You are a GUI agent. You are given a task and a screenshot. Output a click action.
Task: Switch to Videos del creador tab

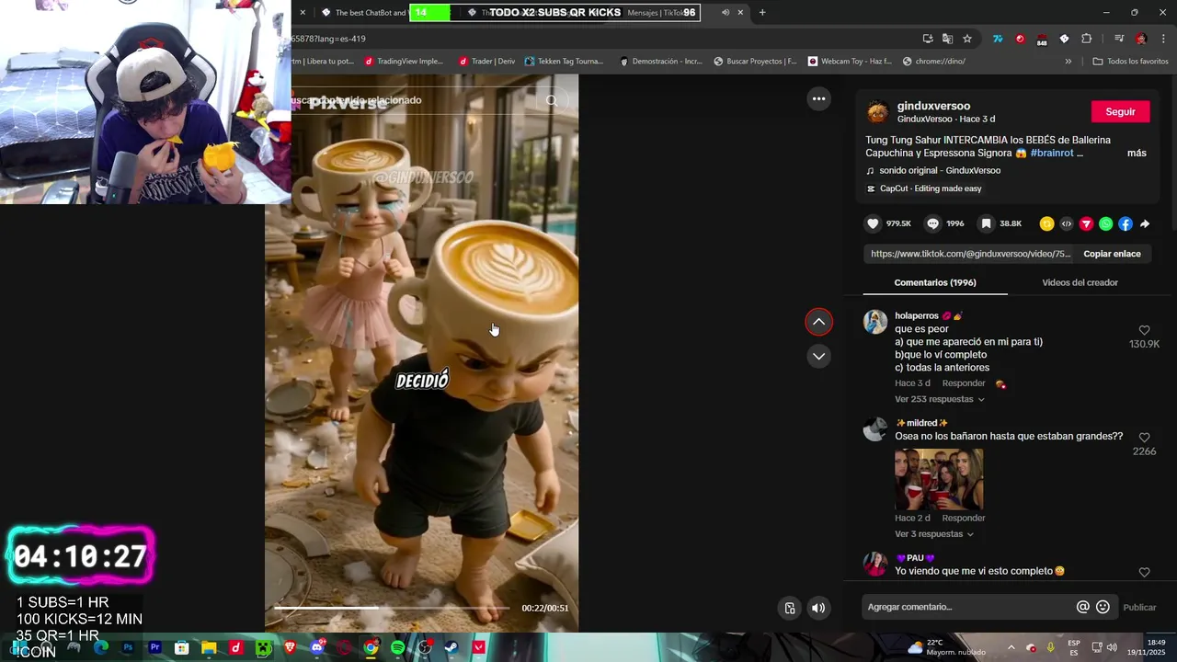(1080, 282)
